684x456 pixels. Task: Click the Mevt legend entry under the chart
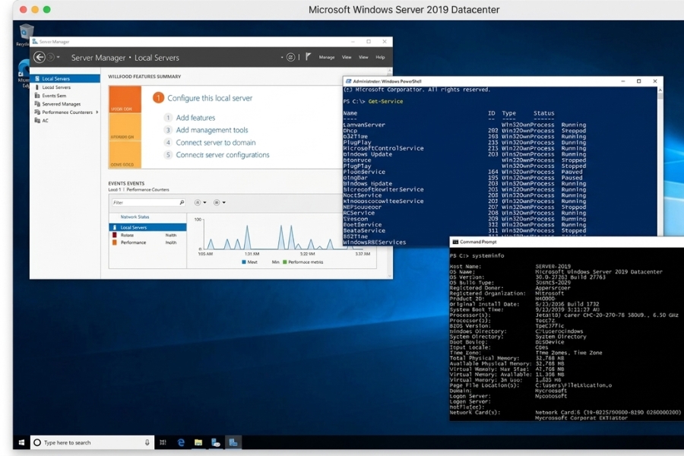pyautogui.click(x=249, y=262)
